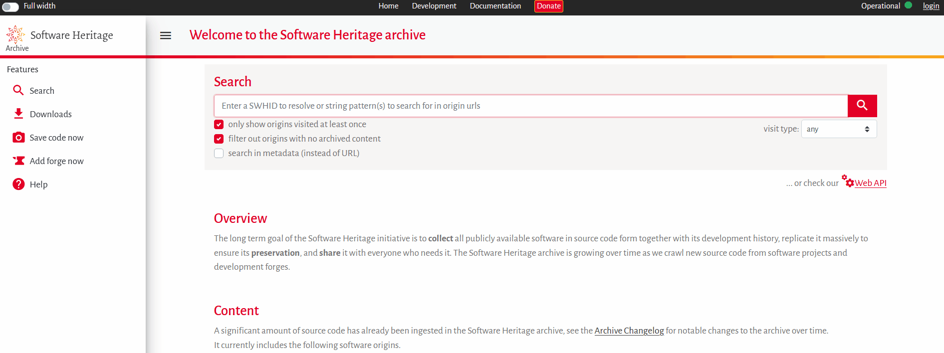Click the Save code now camera icon
The height and width of the screenshot is (353, 944).
point(18,137)
